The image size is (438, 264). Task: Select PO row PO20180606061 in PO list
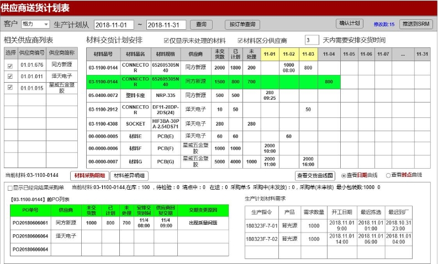pyautogui.click(x=30, y=223)
